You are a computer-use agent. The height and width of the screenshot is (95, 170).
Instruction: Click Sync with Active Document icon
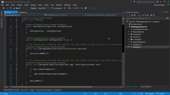tap(143, 15)
